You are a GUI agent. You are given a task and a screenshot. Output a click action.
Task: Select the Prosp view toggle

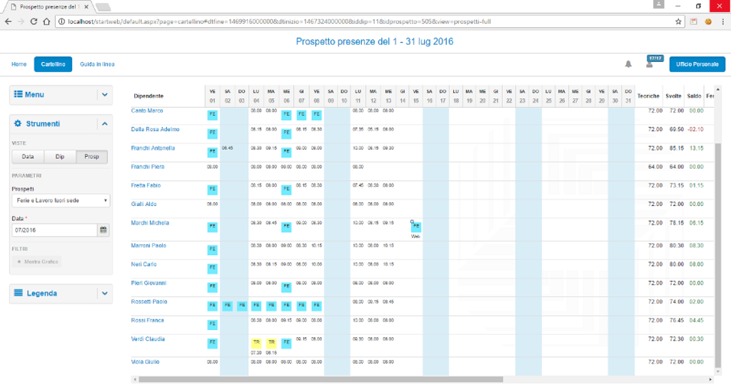pos(92,157)
